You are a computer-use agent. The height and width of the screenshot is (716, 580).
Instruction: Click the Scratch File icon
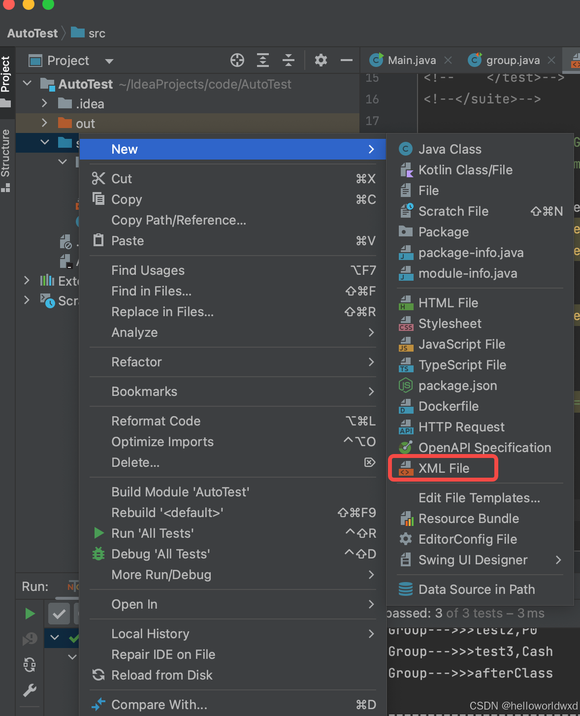[406, 211]
